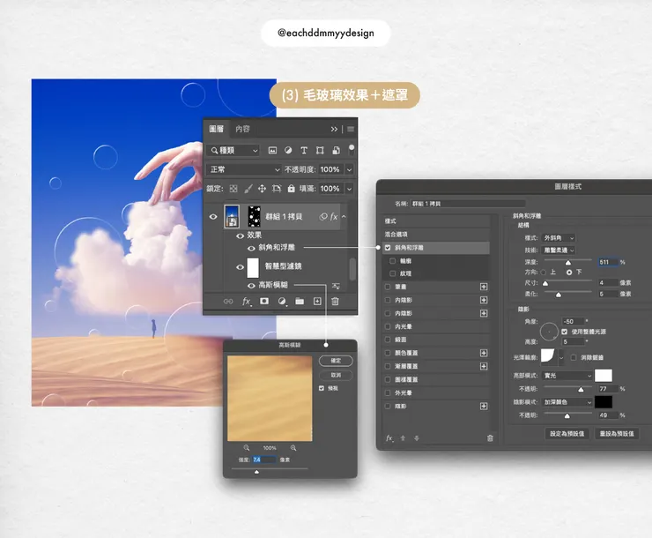Collapse 群組 1 拷貝 effects list arrow
The width and height of the screenshot is (652, 538).
(344, 217)
